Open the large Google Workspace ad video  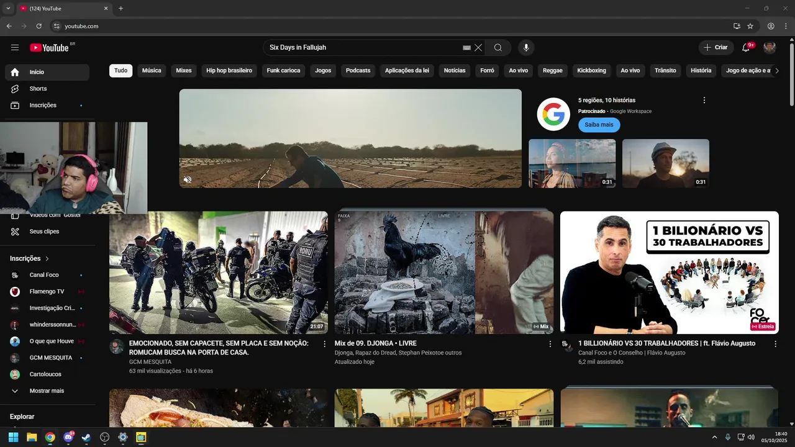point(350,138)
